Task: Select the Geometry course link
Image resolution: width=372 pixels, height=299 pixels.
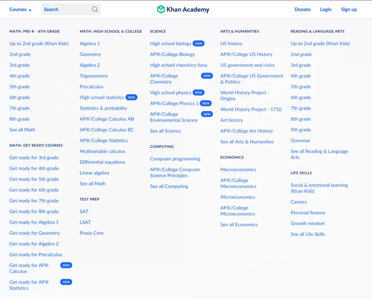Action: (90, 54)
